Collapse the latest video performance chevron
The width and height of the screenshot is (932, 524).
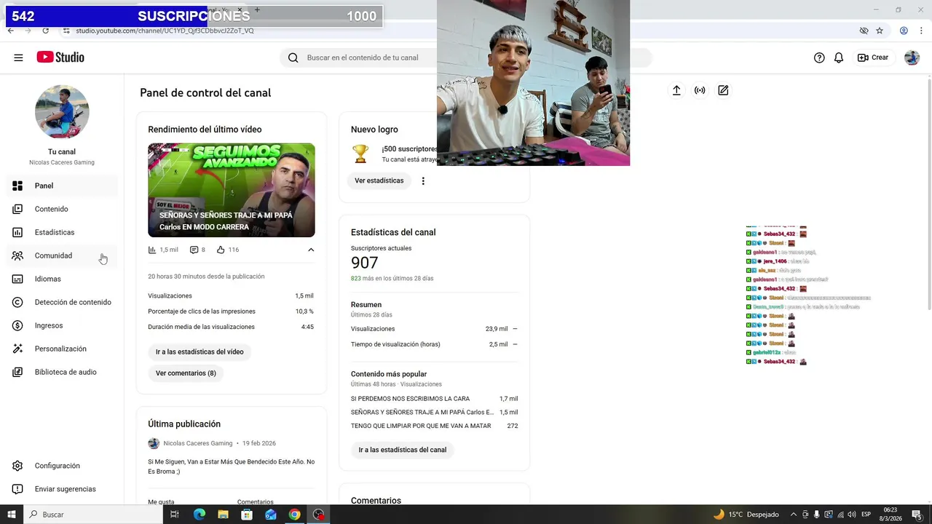[311, 250]
